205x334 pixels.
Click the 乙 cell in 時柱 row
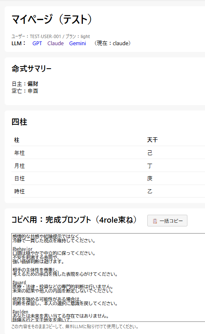pyautogui.click(x=150, y=191)
